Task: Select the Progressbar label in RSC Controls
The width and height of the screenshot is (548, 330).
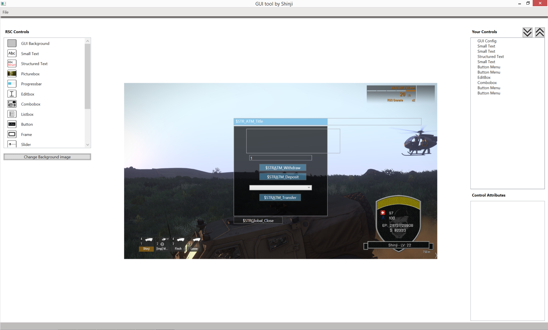Action: tap(31, 84)
